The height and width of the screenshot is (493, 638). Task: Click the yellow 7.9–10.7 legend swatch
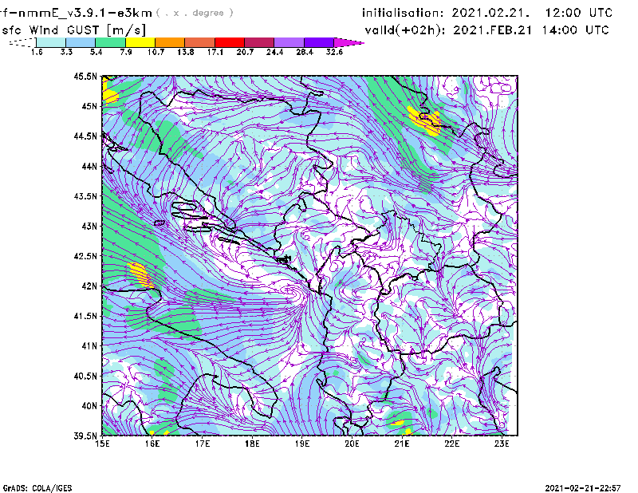[x=140, y=42]
